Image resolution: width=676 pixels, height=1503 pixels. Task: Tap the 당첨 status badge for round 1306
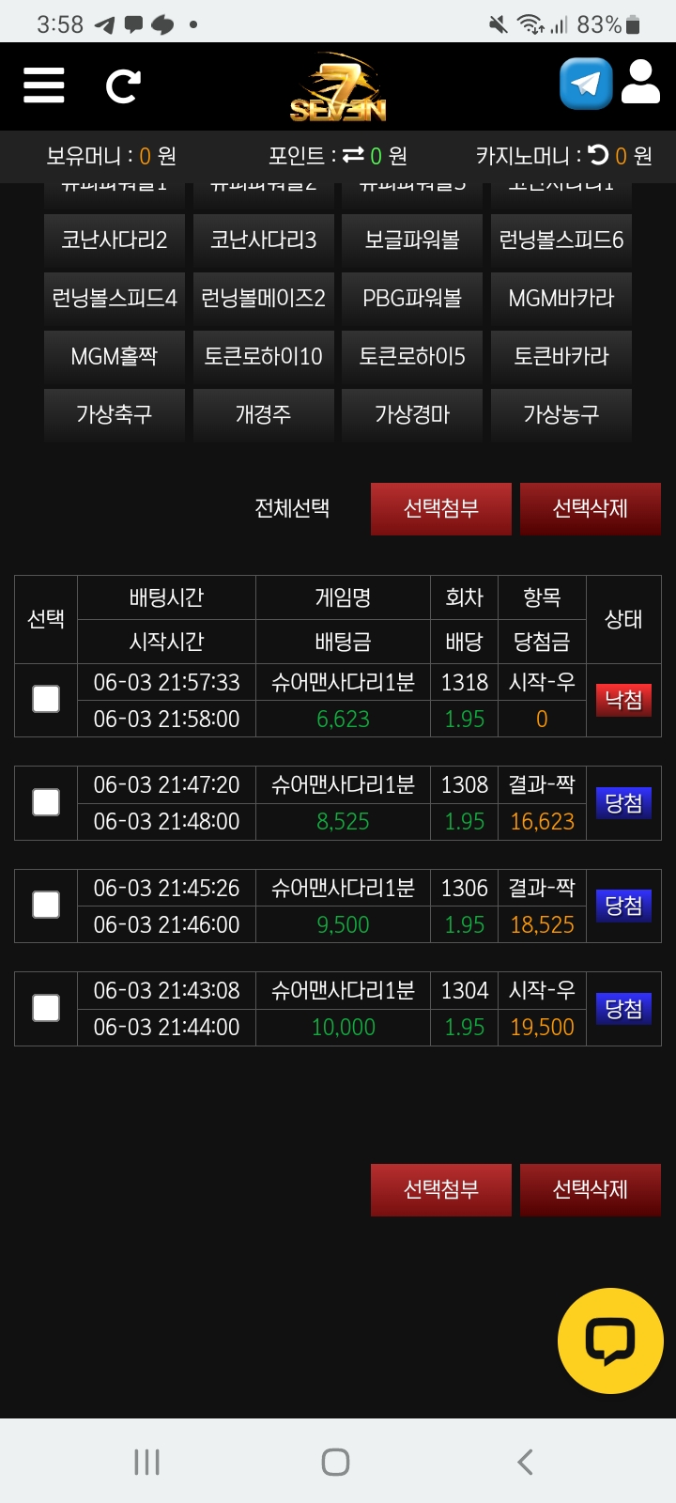(x=623, y=906)
